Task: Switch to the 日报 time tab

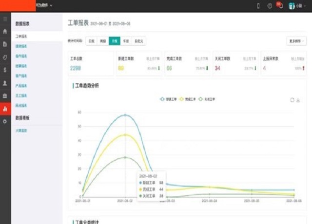Action: pyautogui.click(x=91, y=41)
